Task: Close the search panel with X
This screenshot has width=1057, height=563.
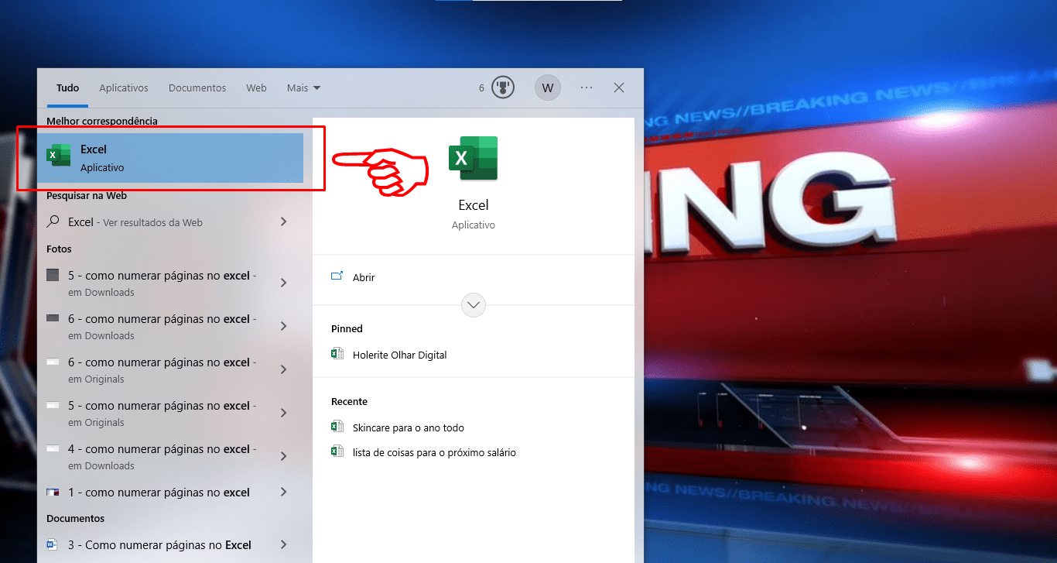Action: click(x=619, y=88)
